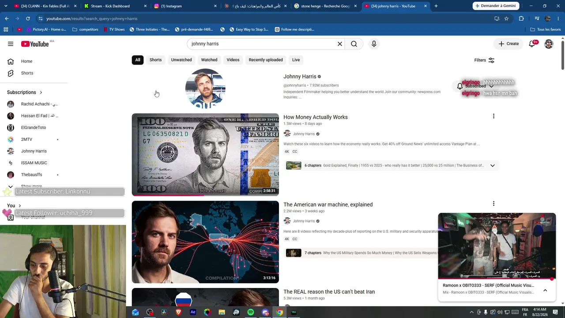This screenshot has height=318, width=565.
Task: Click the YouTube logo
Action: pos(34,44)
